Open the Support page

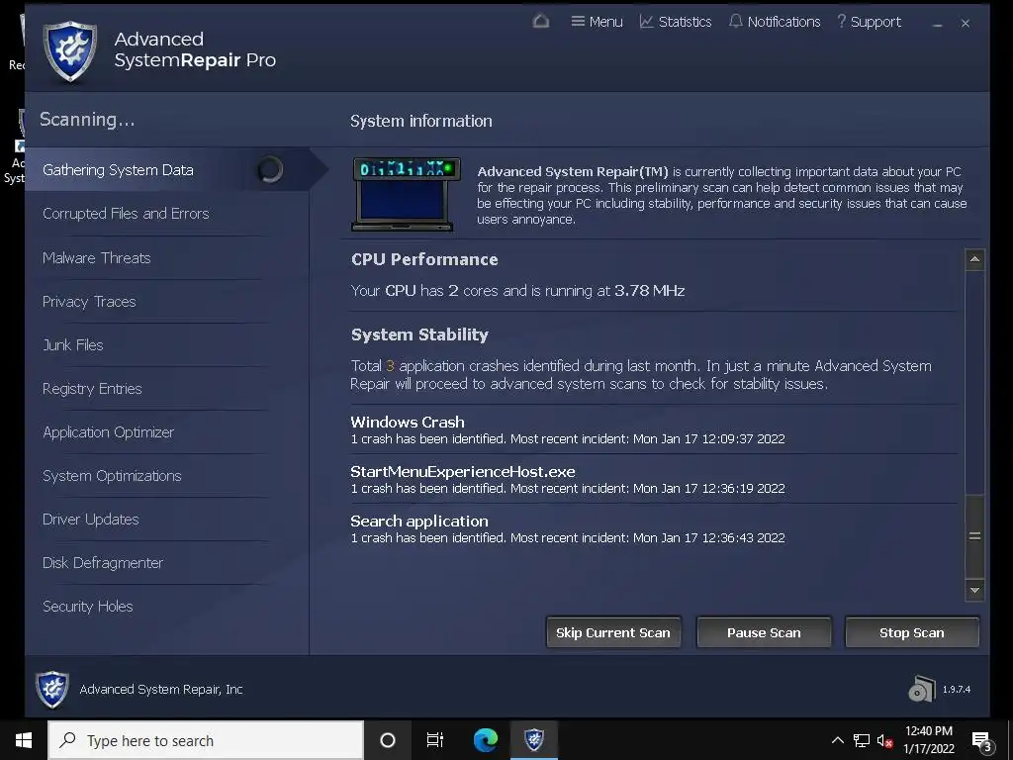pyautogui.click(x=869, y=22)
